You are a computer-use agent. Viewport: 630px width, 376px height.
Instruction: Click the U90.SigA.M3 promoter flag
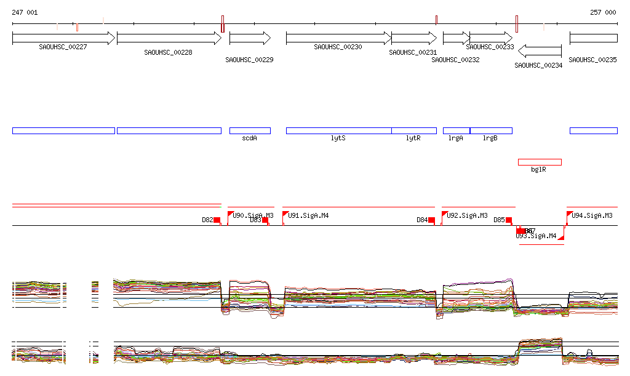tap(230, 214)
